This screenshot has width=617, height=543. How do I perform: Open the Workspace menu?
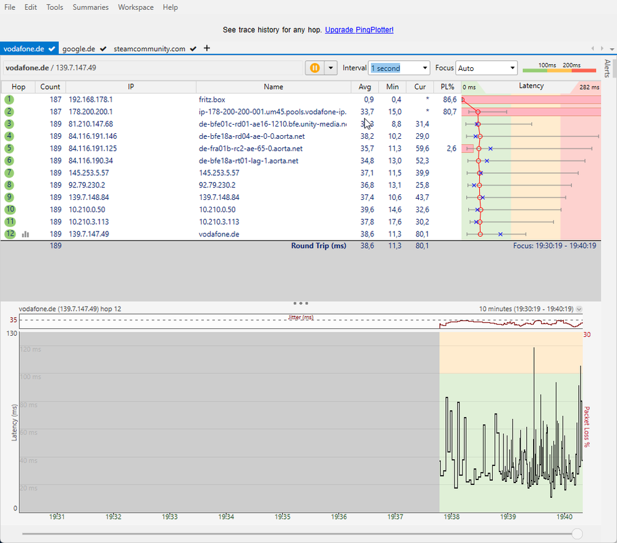point(136,7)
